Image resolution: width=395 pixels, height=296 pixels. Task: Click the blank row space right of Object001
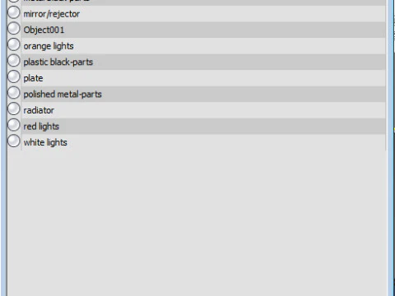click(x=225, y=30)
